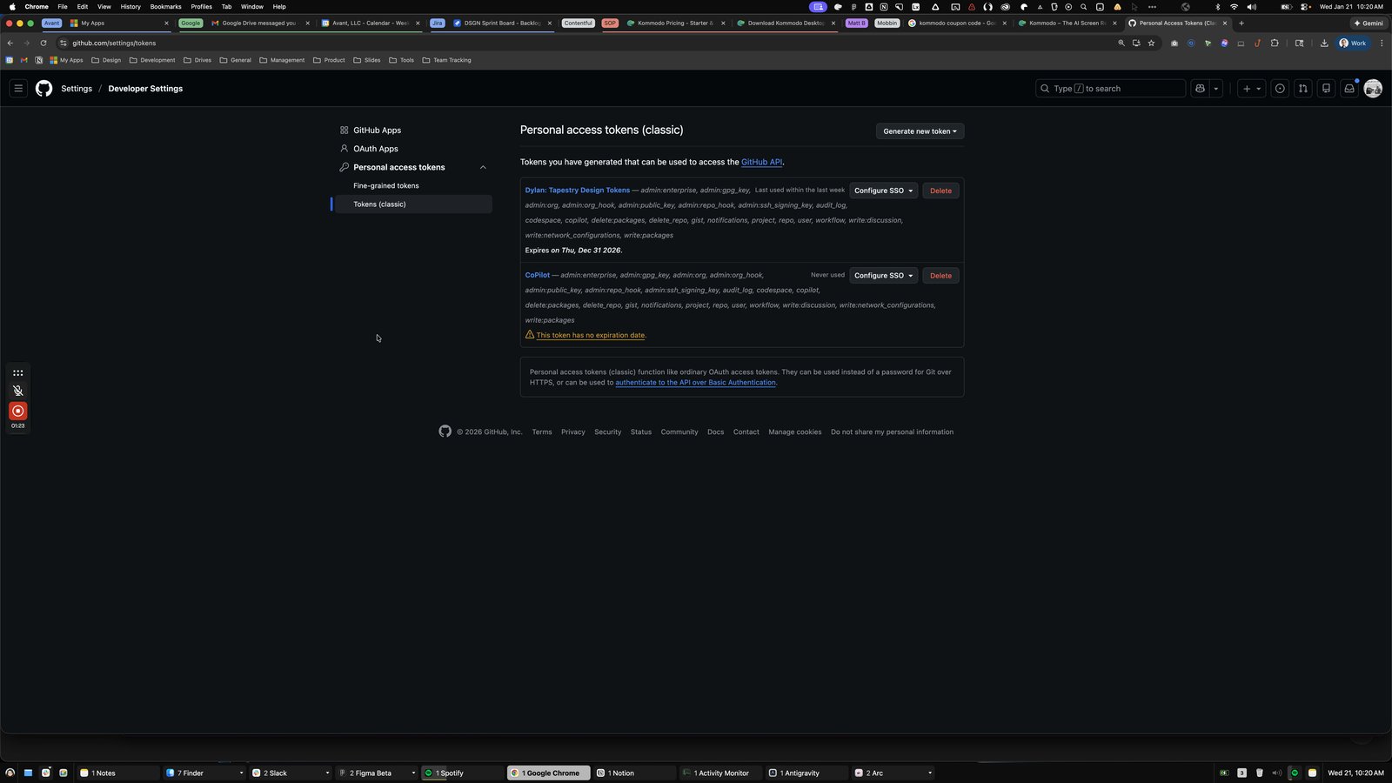This screenshot has width=1392, height=783.
Task: Follow the GitHub API link
Action: 761,162
